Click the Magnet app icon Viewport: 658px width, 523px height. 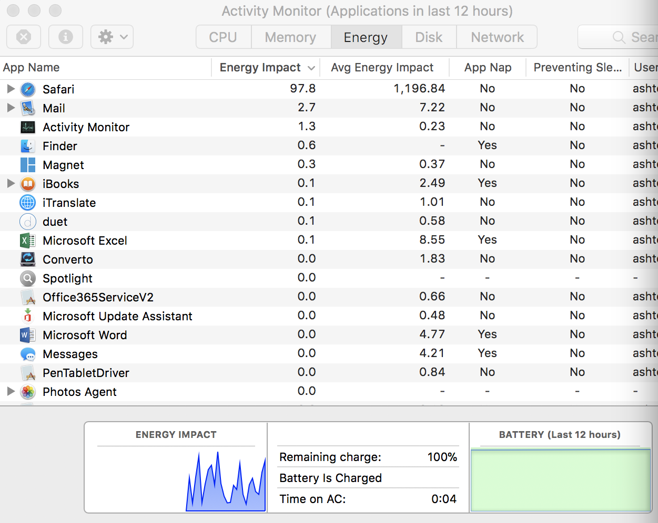click(x=28, y=165)
